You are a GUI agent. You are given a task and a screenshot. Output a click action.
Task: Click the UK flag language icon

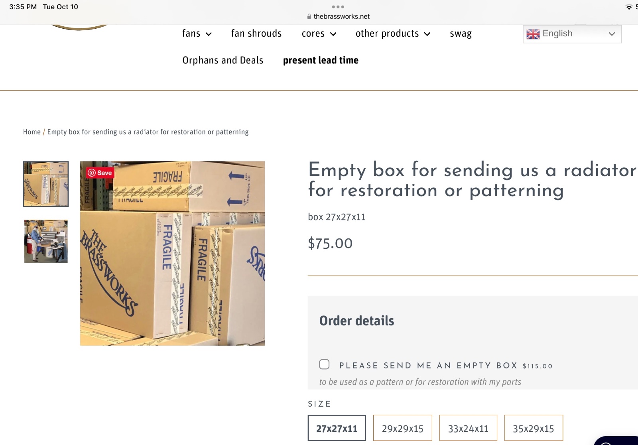click(533, 34)
